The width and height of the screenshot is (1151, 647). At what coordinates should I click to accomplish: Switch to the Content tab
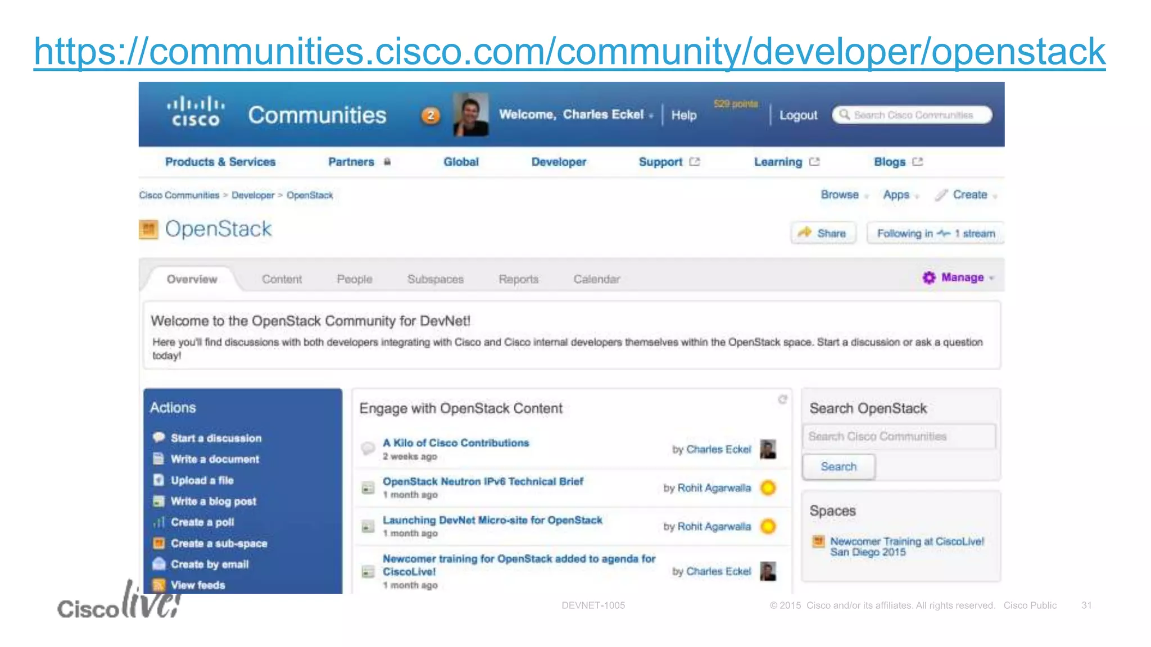click(282, 279)
